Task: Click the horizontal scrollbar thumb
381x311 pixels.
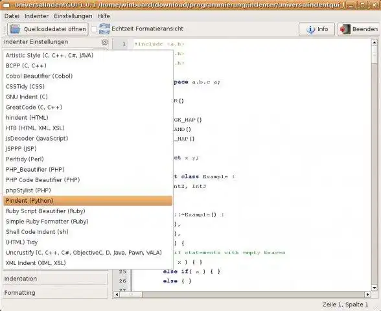Action: click(x=131, y=295)
